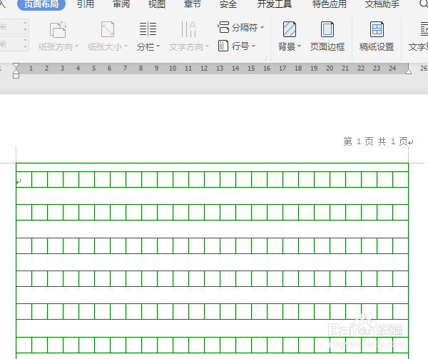Increase the upper margin spinner value
Image resolution: width=428 pixels, height=359 pixels.
[25, 23]
